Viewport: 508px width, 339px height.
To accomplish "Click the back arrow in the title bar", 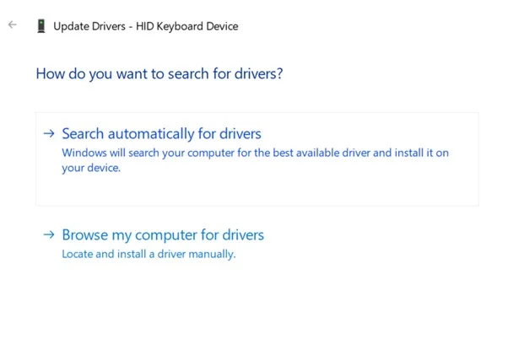I will click(12, 25).
